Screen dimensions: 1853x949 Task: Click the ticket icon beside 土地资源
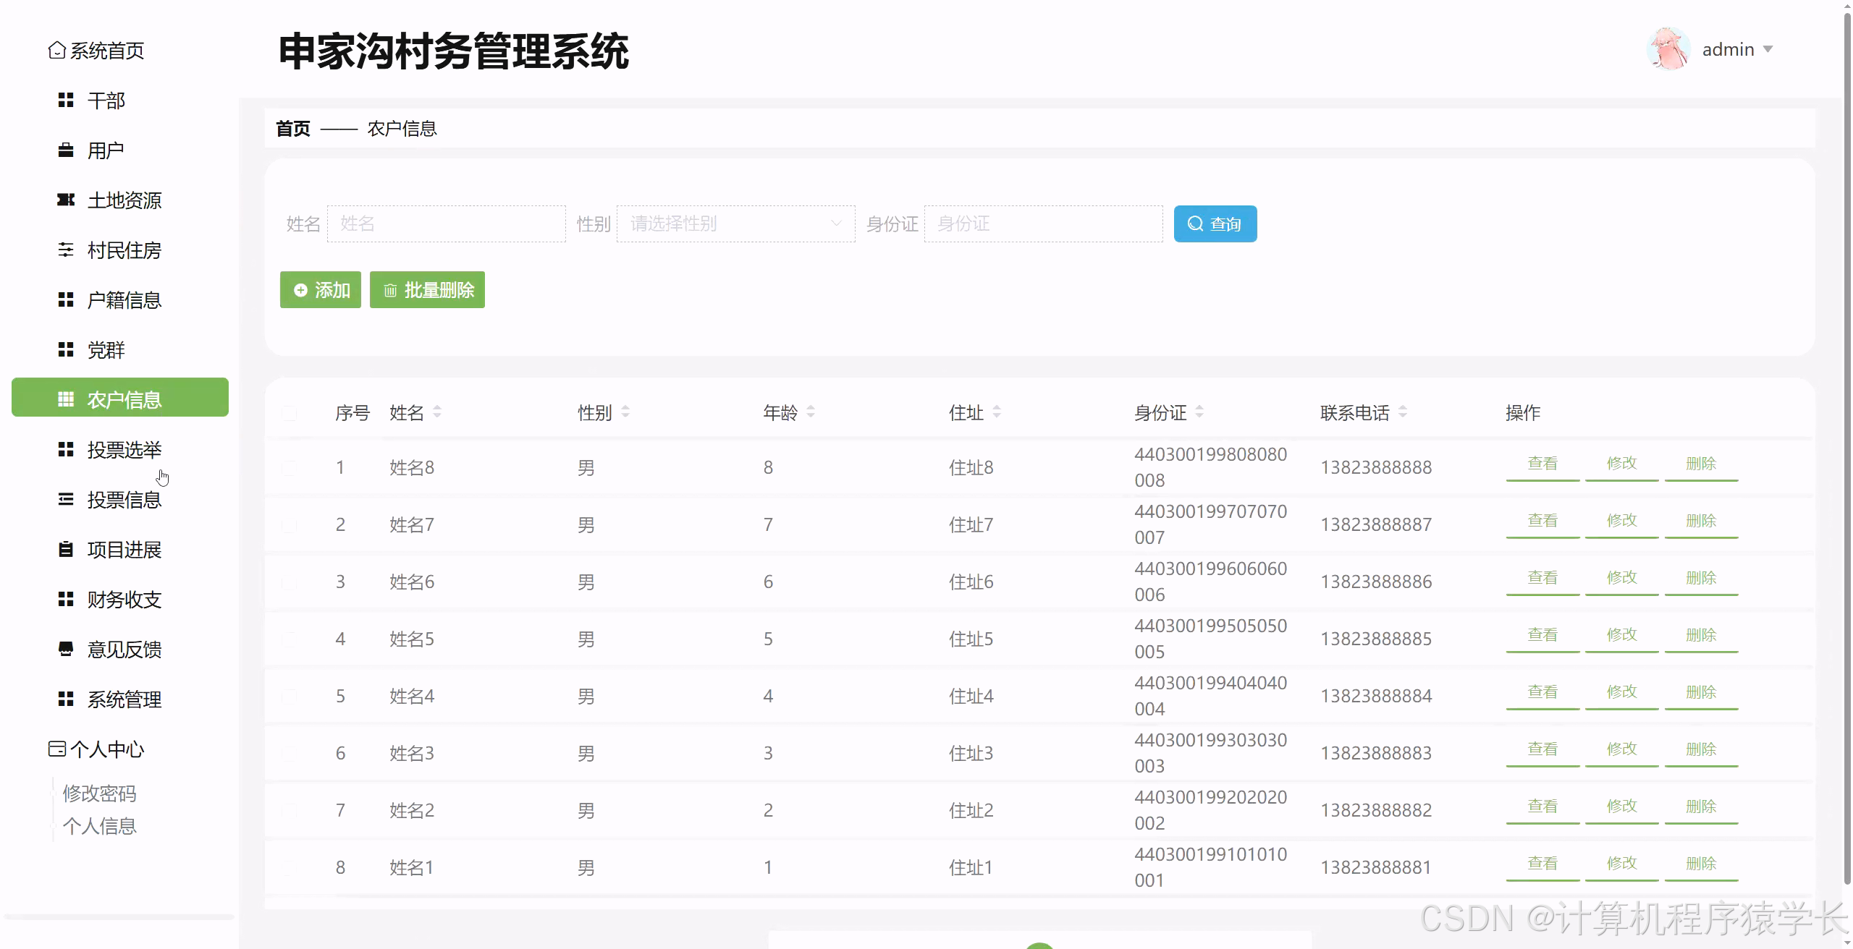pyautogui.click(x=66, y=200)
